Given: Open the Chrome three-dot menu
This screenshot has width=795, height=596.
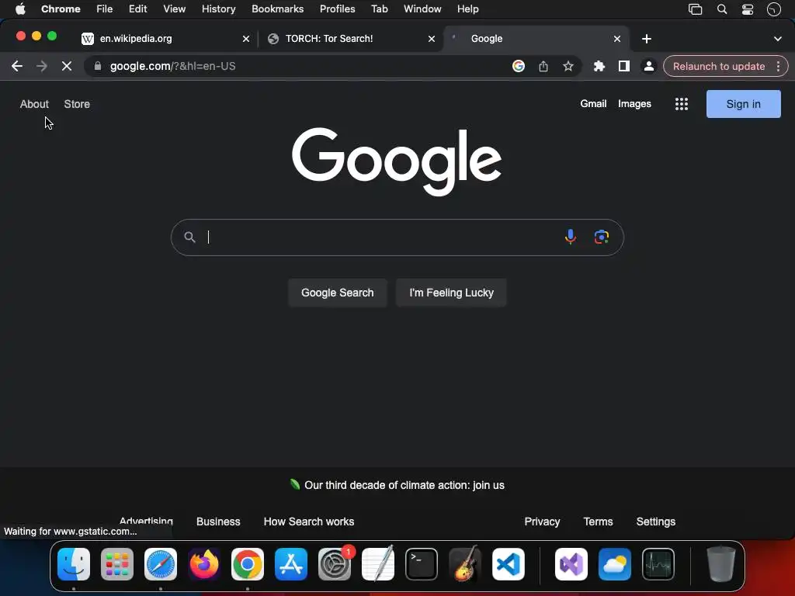Looking at the screenshot, I should pos(778,67).
